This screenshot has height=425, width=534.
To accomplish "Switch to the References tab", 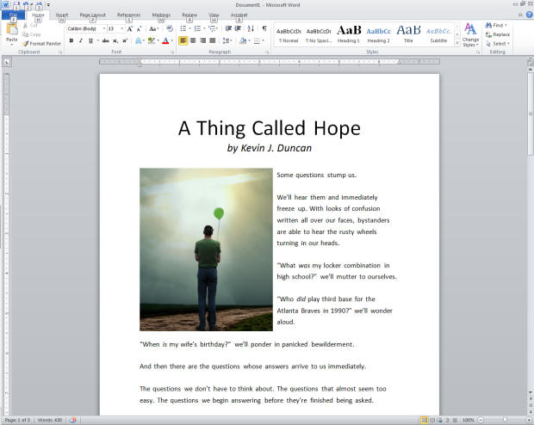I will (x=128, y=15).
